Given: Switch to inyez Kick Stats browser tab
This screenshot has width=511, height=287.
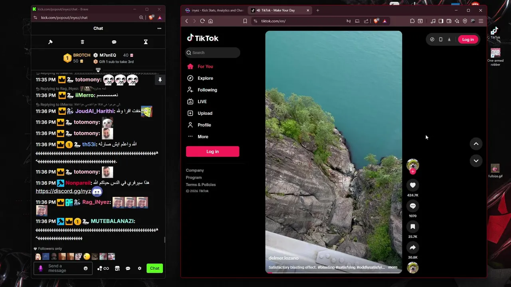Looking at the screenshot, I should [x=215, y=10].
